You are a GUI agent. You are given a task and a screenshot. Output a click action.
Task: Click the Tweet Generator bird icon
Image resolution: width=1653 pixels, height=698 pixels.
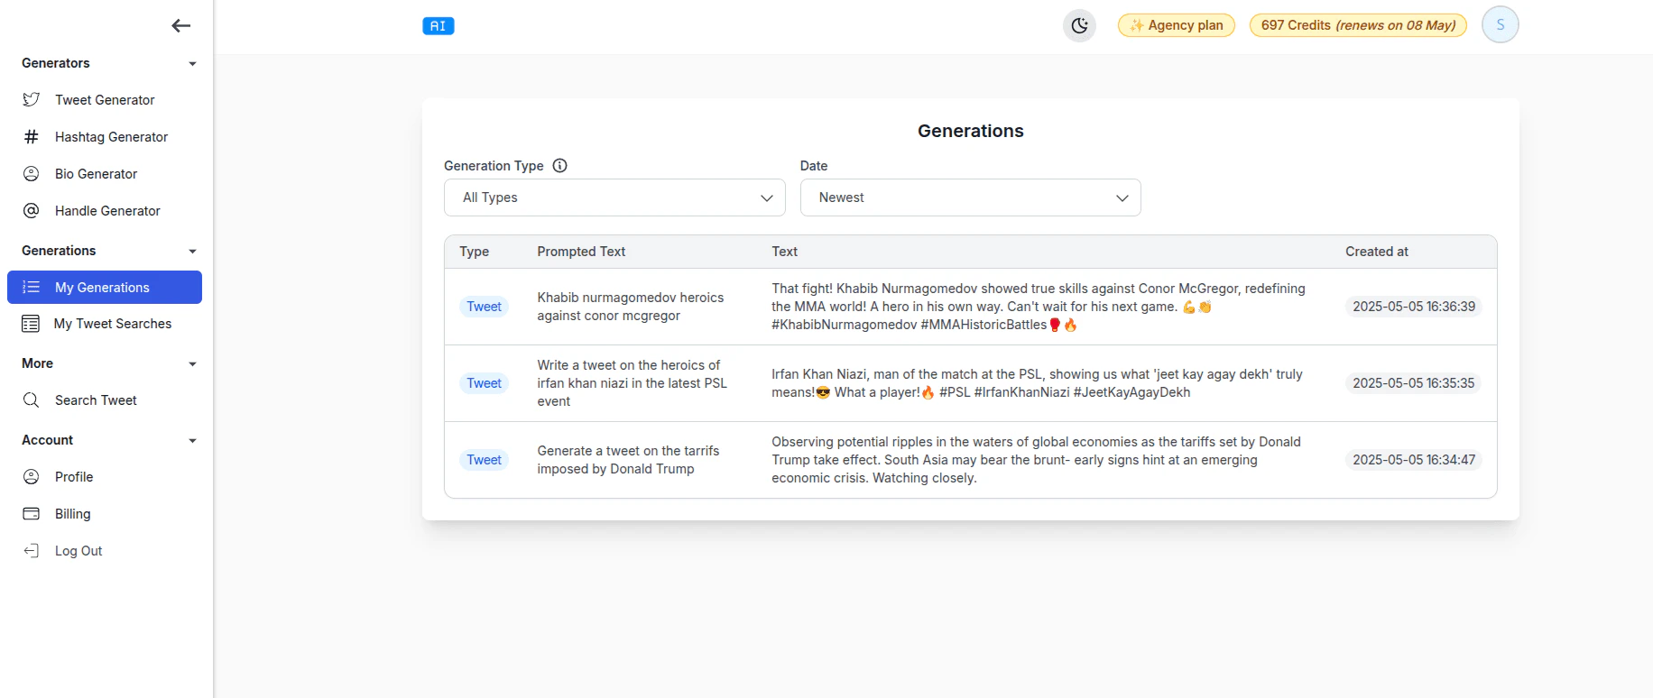coord(32,100)
